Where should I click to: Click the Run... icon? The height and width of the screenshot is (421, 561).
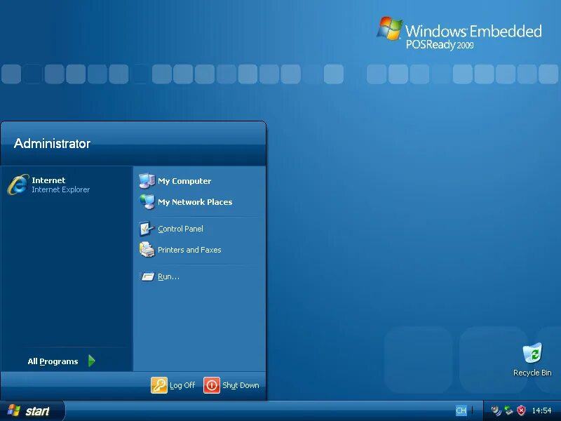click(147, 276)
